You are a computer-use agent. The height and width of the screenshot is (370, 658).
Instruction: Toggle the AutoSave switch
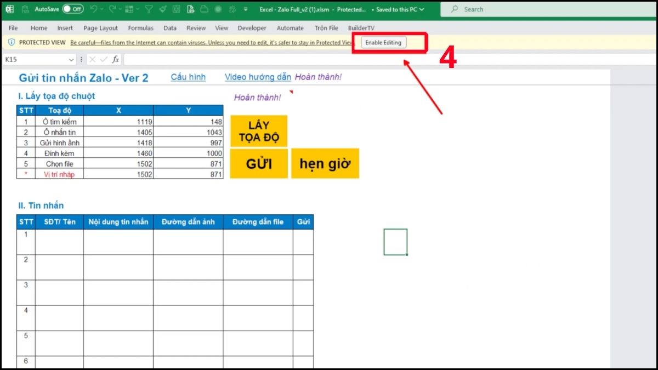[x=73, y=9]
